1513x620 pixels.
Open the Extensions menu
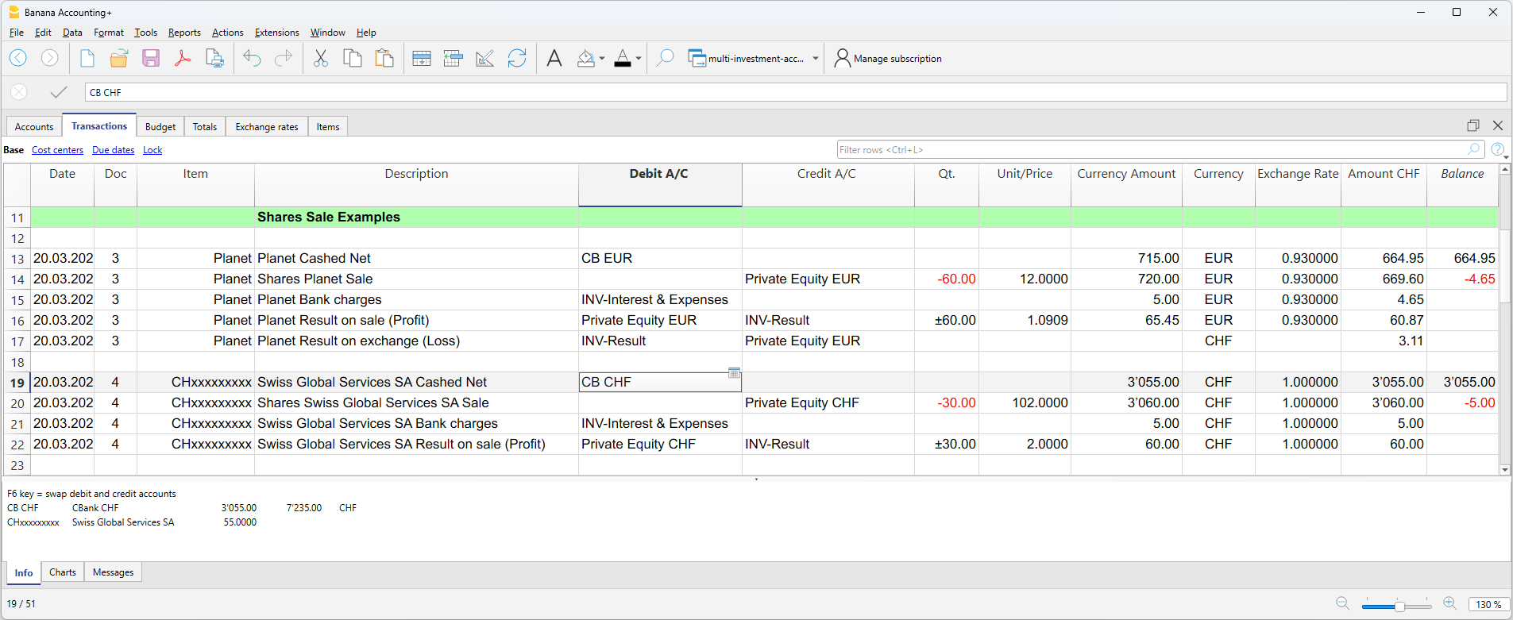point(276,33)
